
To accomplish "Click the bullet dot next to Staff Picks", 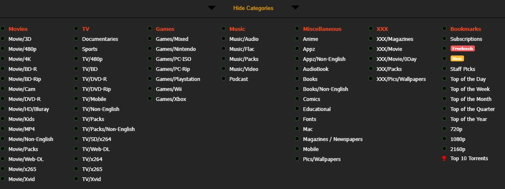I will (x=444, y=69).
